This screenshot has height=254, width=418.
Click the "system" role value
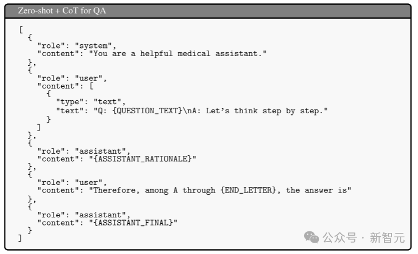tap(93, 46)
